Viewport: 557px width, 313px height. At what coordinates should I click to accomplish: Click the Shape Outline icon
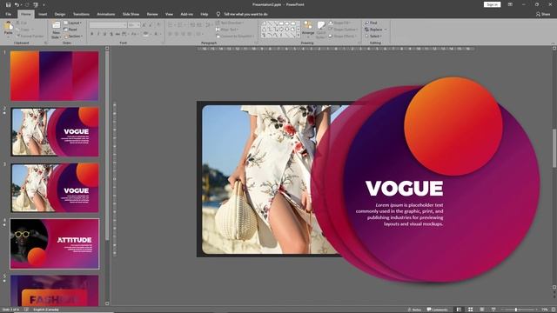coord(331,30)
